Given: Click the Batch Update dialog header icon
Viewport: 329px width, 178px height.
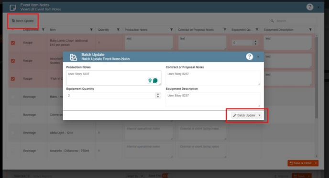Looking at the screenshot, I should (x=73, y=57).
